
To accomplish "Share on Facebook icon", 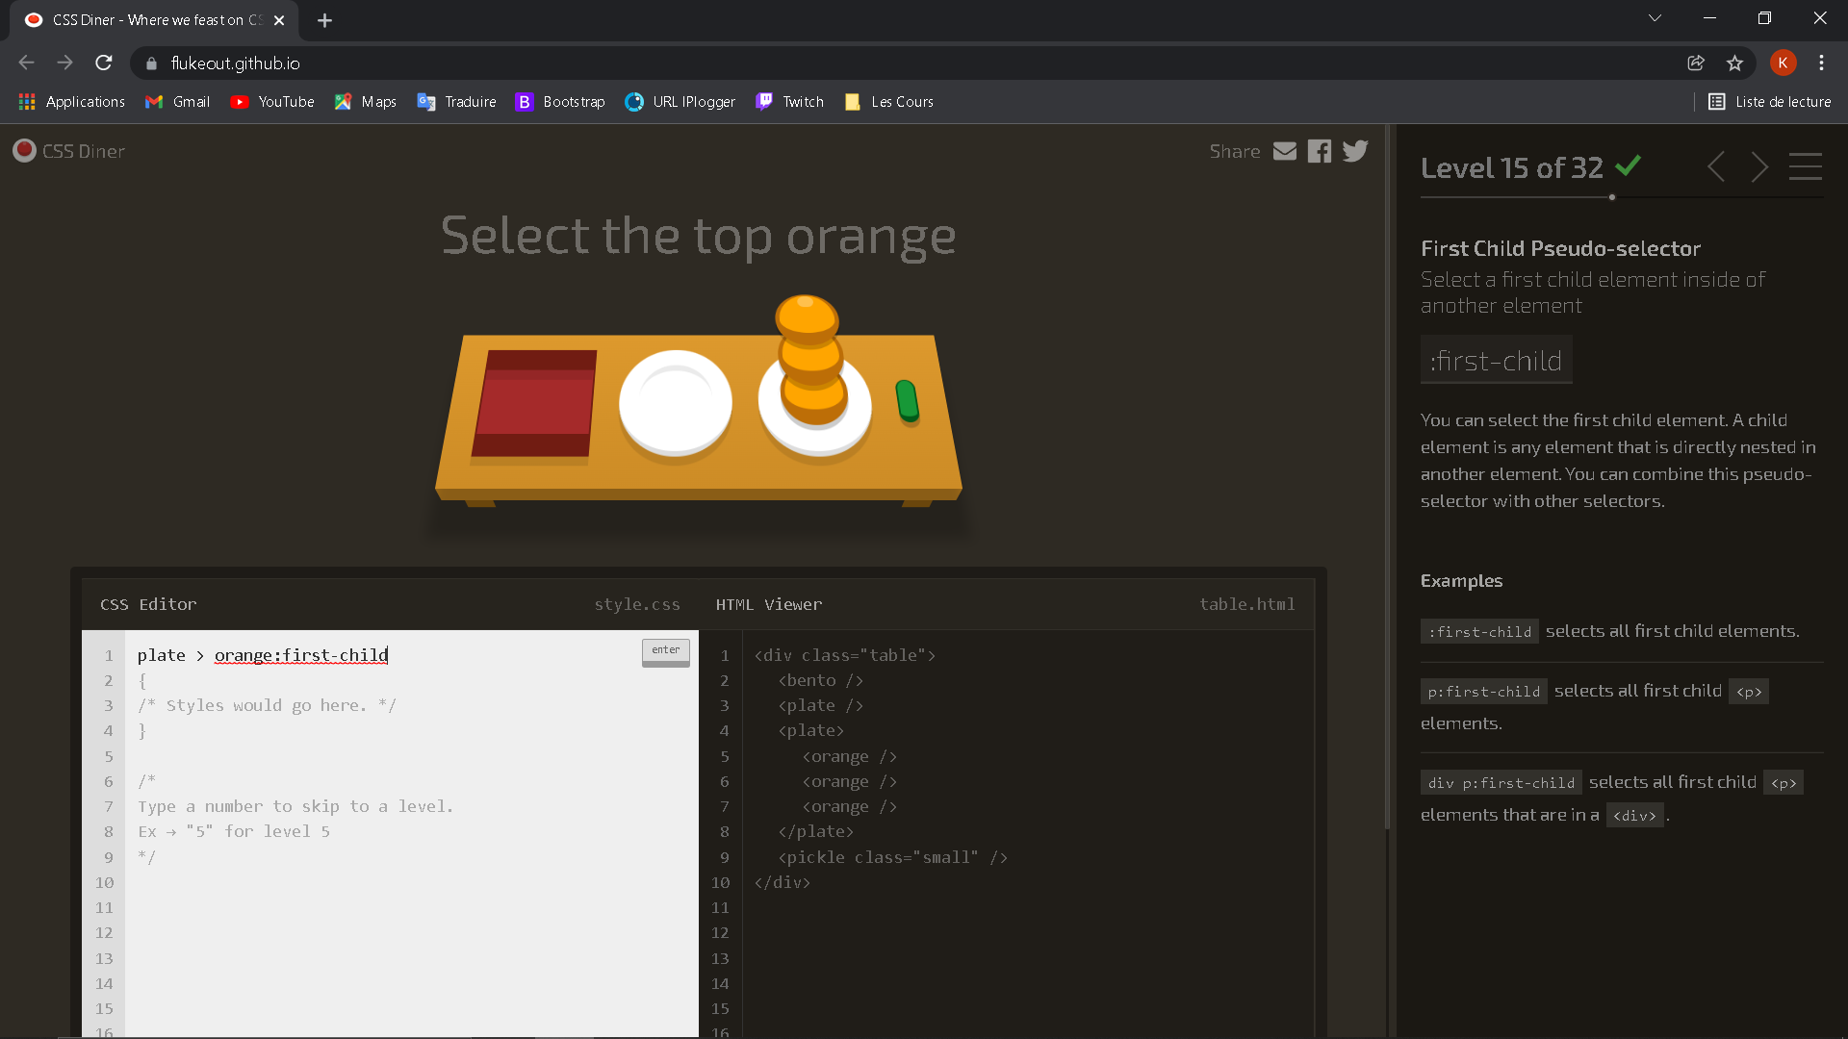I will (x=1320, y=151).
